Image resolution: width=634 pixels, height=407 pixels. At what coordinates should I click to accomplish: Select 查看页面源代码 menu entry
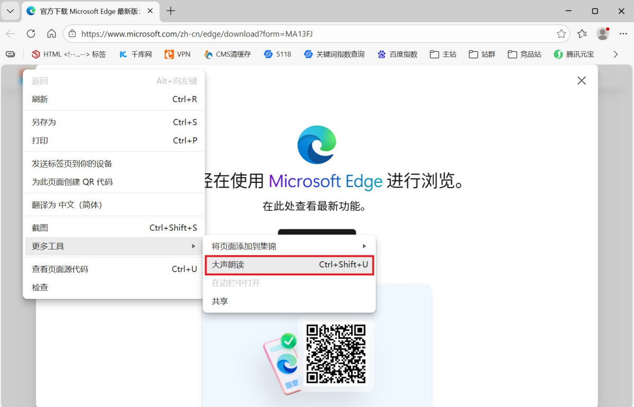tap(60, 269)
